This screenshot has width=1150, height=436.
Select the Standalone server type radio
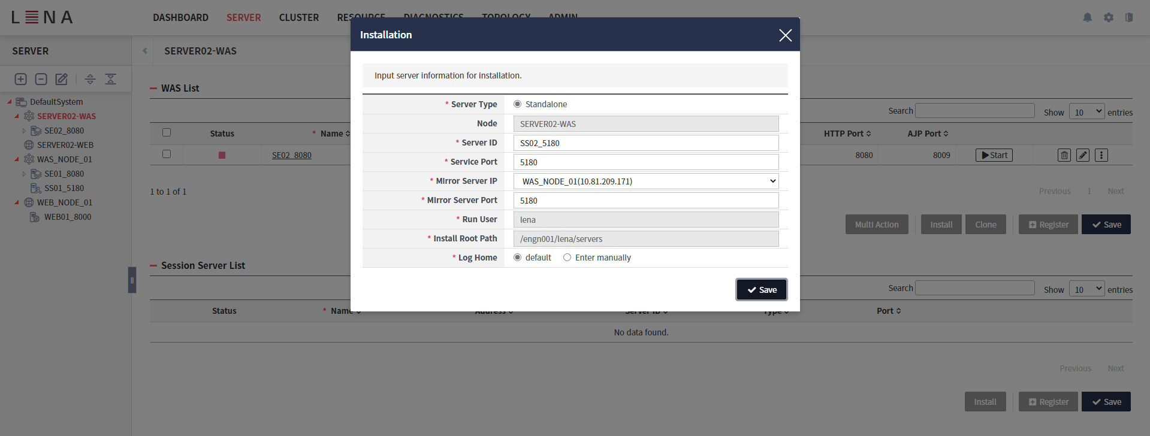point(518,104)
